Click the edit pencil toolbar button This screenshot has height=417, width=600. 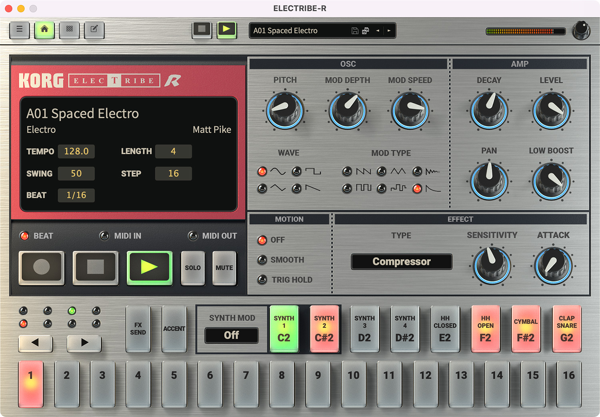(x=94, y=30)
